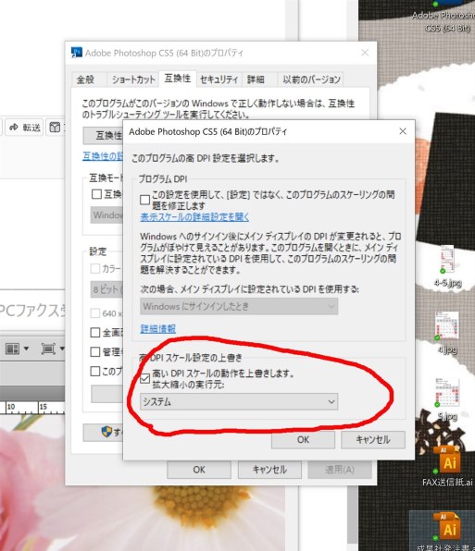Toggle 互換モード checkbox in back dialog
475x551 pixels.
pyautogui.click(x=96, y=194)
